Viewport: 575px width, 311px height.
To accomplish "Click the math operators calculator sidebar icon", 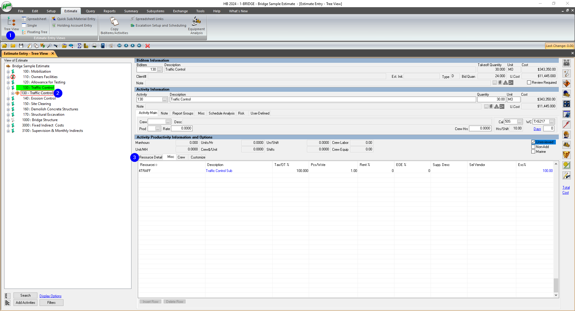I will (x=566, y=104).
